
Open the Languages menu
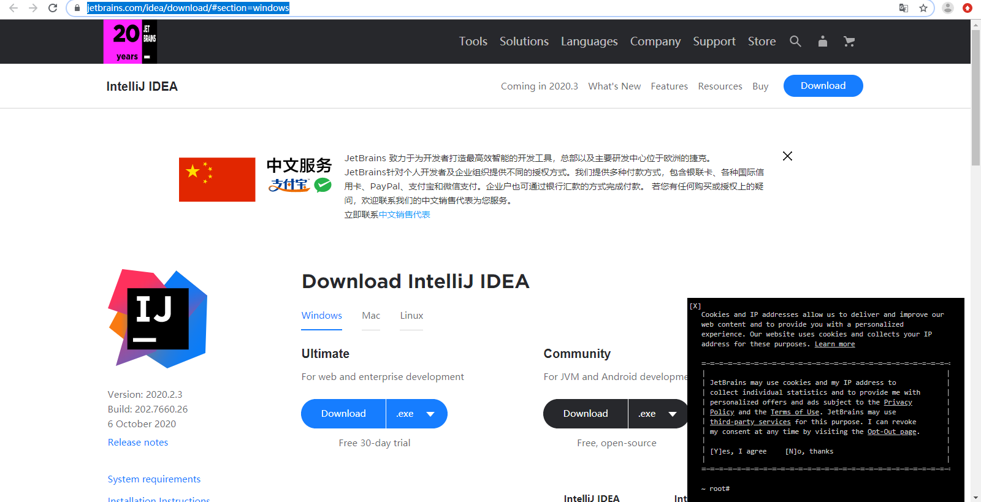point(589,41)
